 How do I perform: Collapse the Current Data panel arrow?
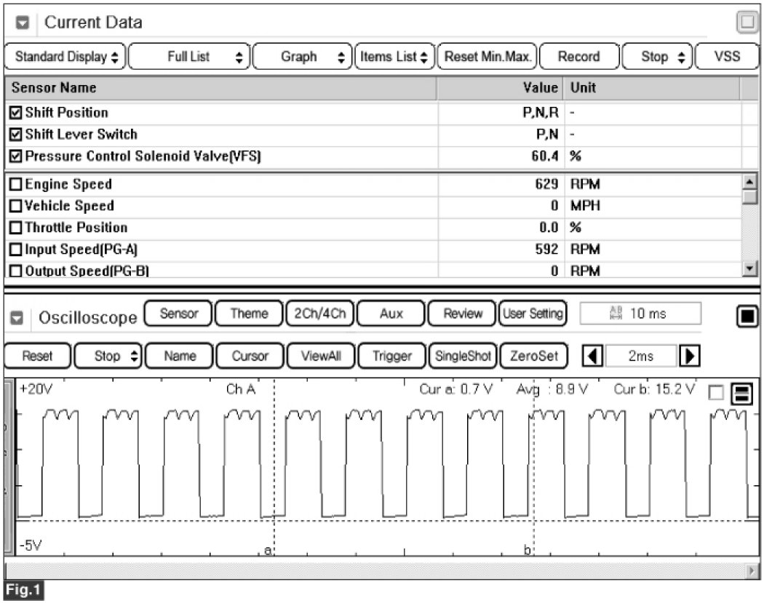pyautogui.click(x=23, y=23)
